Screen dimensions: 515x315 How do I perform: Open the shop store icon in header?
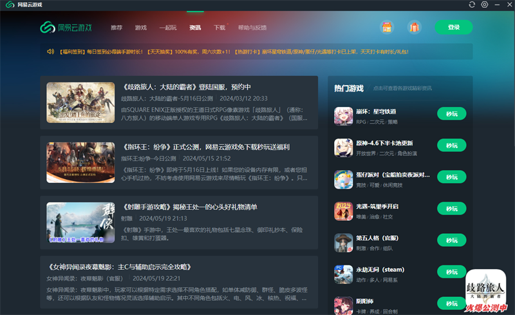tap(387, 27)
